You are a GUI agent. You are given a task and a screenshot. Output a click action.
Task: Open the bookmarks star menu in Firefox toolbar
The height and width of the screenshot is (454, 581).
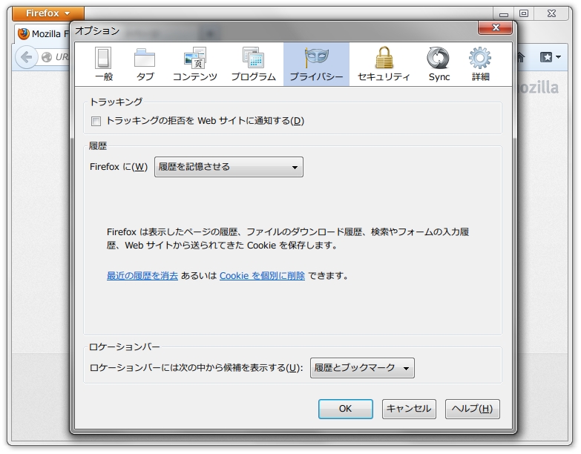coord(550,57)
